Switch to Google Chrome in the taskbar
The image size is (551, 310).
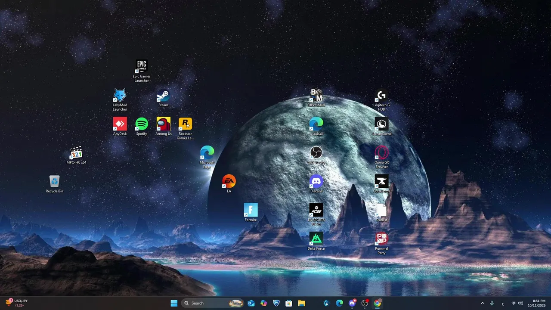[378, 303]
